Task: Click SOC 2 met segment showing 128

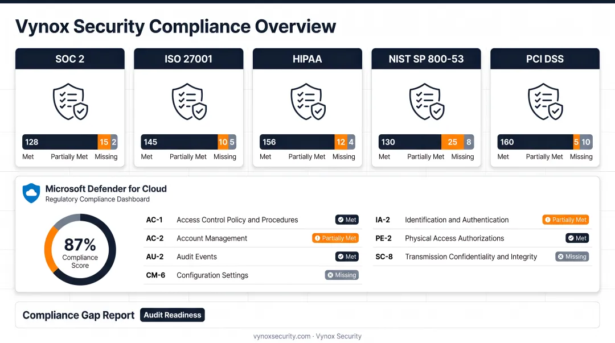Action: 60,142
